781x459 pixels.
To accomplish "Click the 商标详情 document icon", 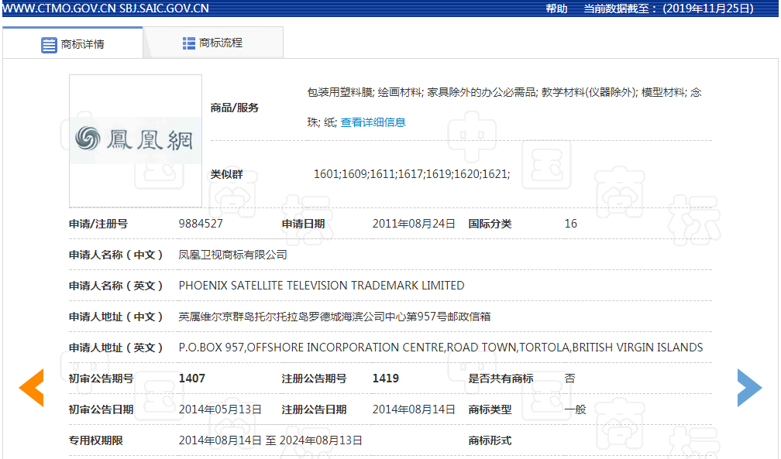I will (x=49, y=45).
